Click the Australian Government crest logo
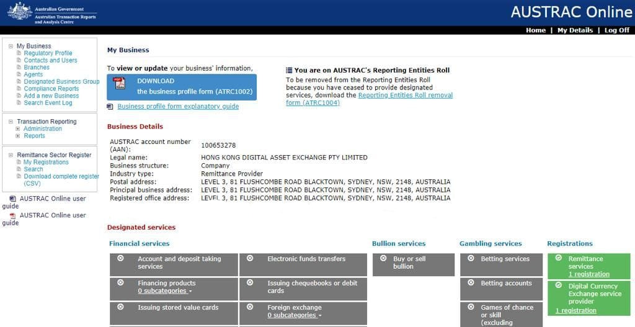 (19, 11)
